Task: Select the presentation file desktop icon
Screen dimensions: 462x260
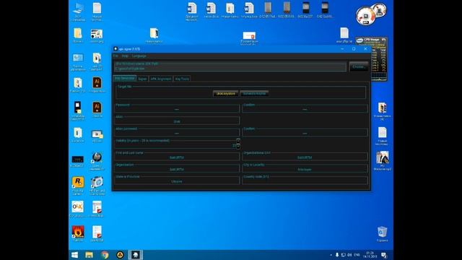Action: pos(249,38)
